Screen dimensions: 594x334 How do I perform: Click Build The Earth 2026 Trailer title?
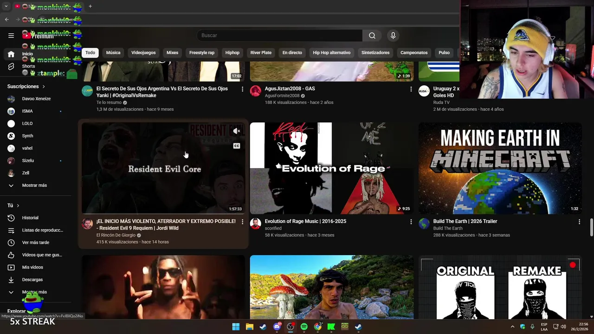(x=465, y=221)
